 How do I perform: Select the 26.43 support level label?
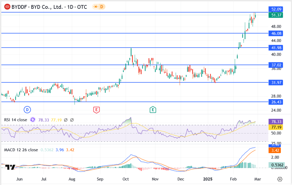275,102
